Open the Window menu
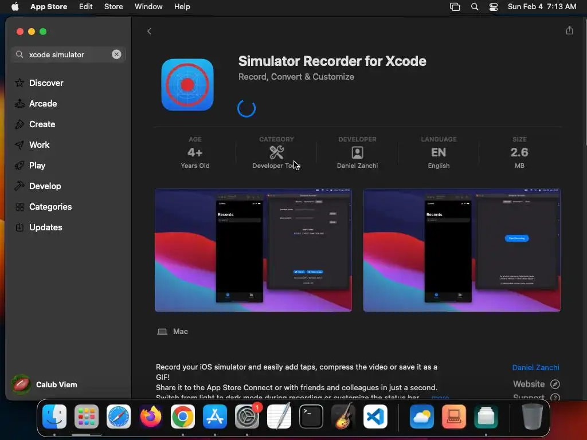The image size is (587, 440). [148, 6]
